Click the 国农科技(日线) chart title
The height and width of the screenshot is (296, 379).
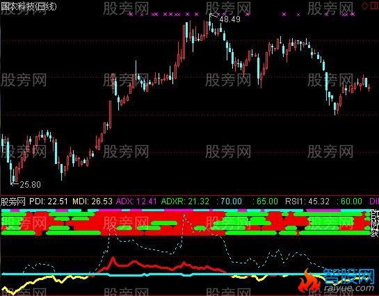tap(29, 6)
